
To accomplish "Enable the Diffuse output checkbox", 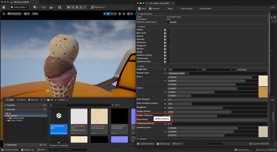I will click(x=168, y=30).
